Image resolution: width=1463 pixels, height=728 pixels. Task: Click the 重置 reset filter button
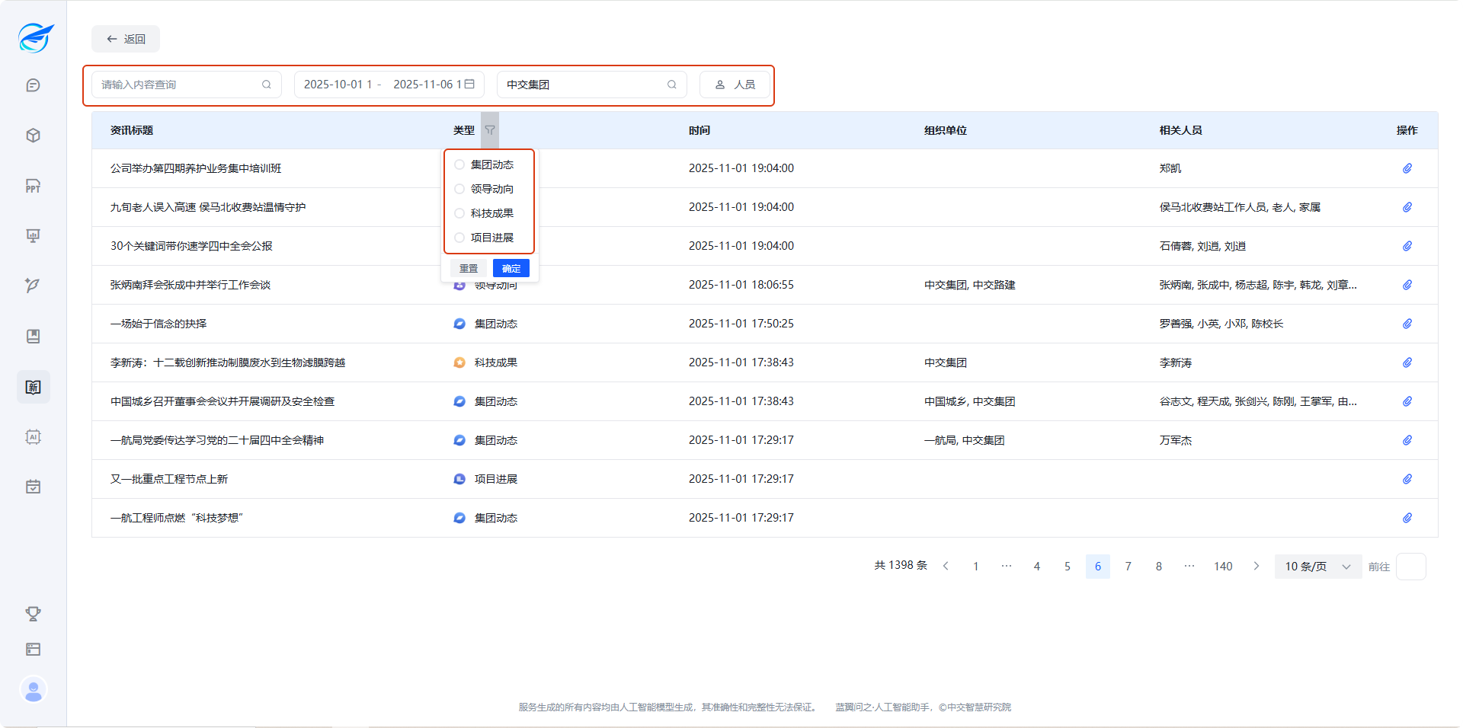coord(469,268)
